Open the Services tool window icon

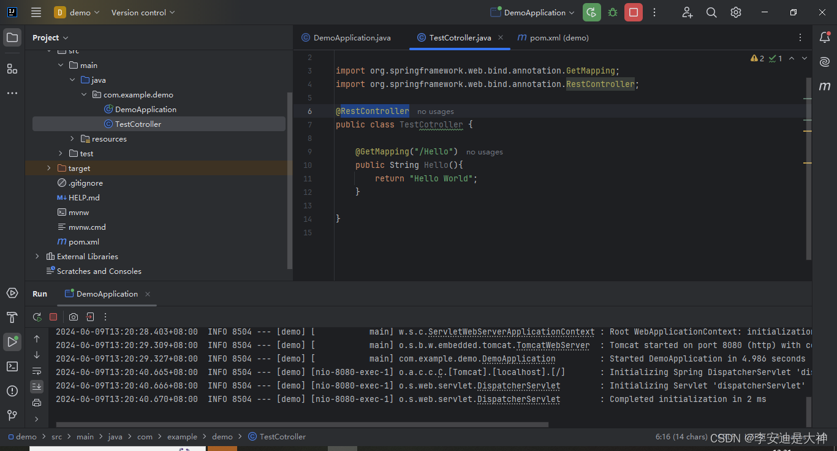[x=12, y=293]
